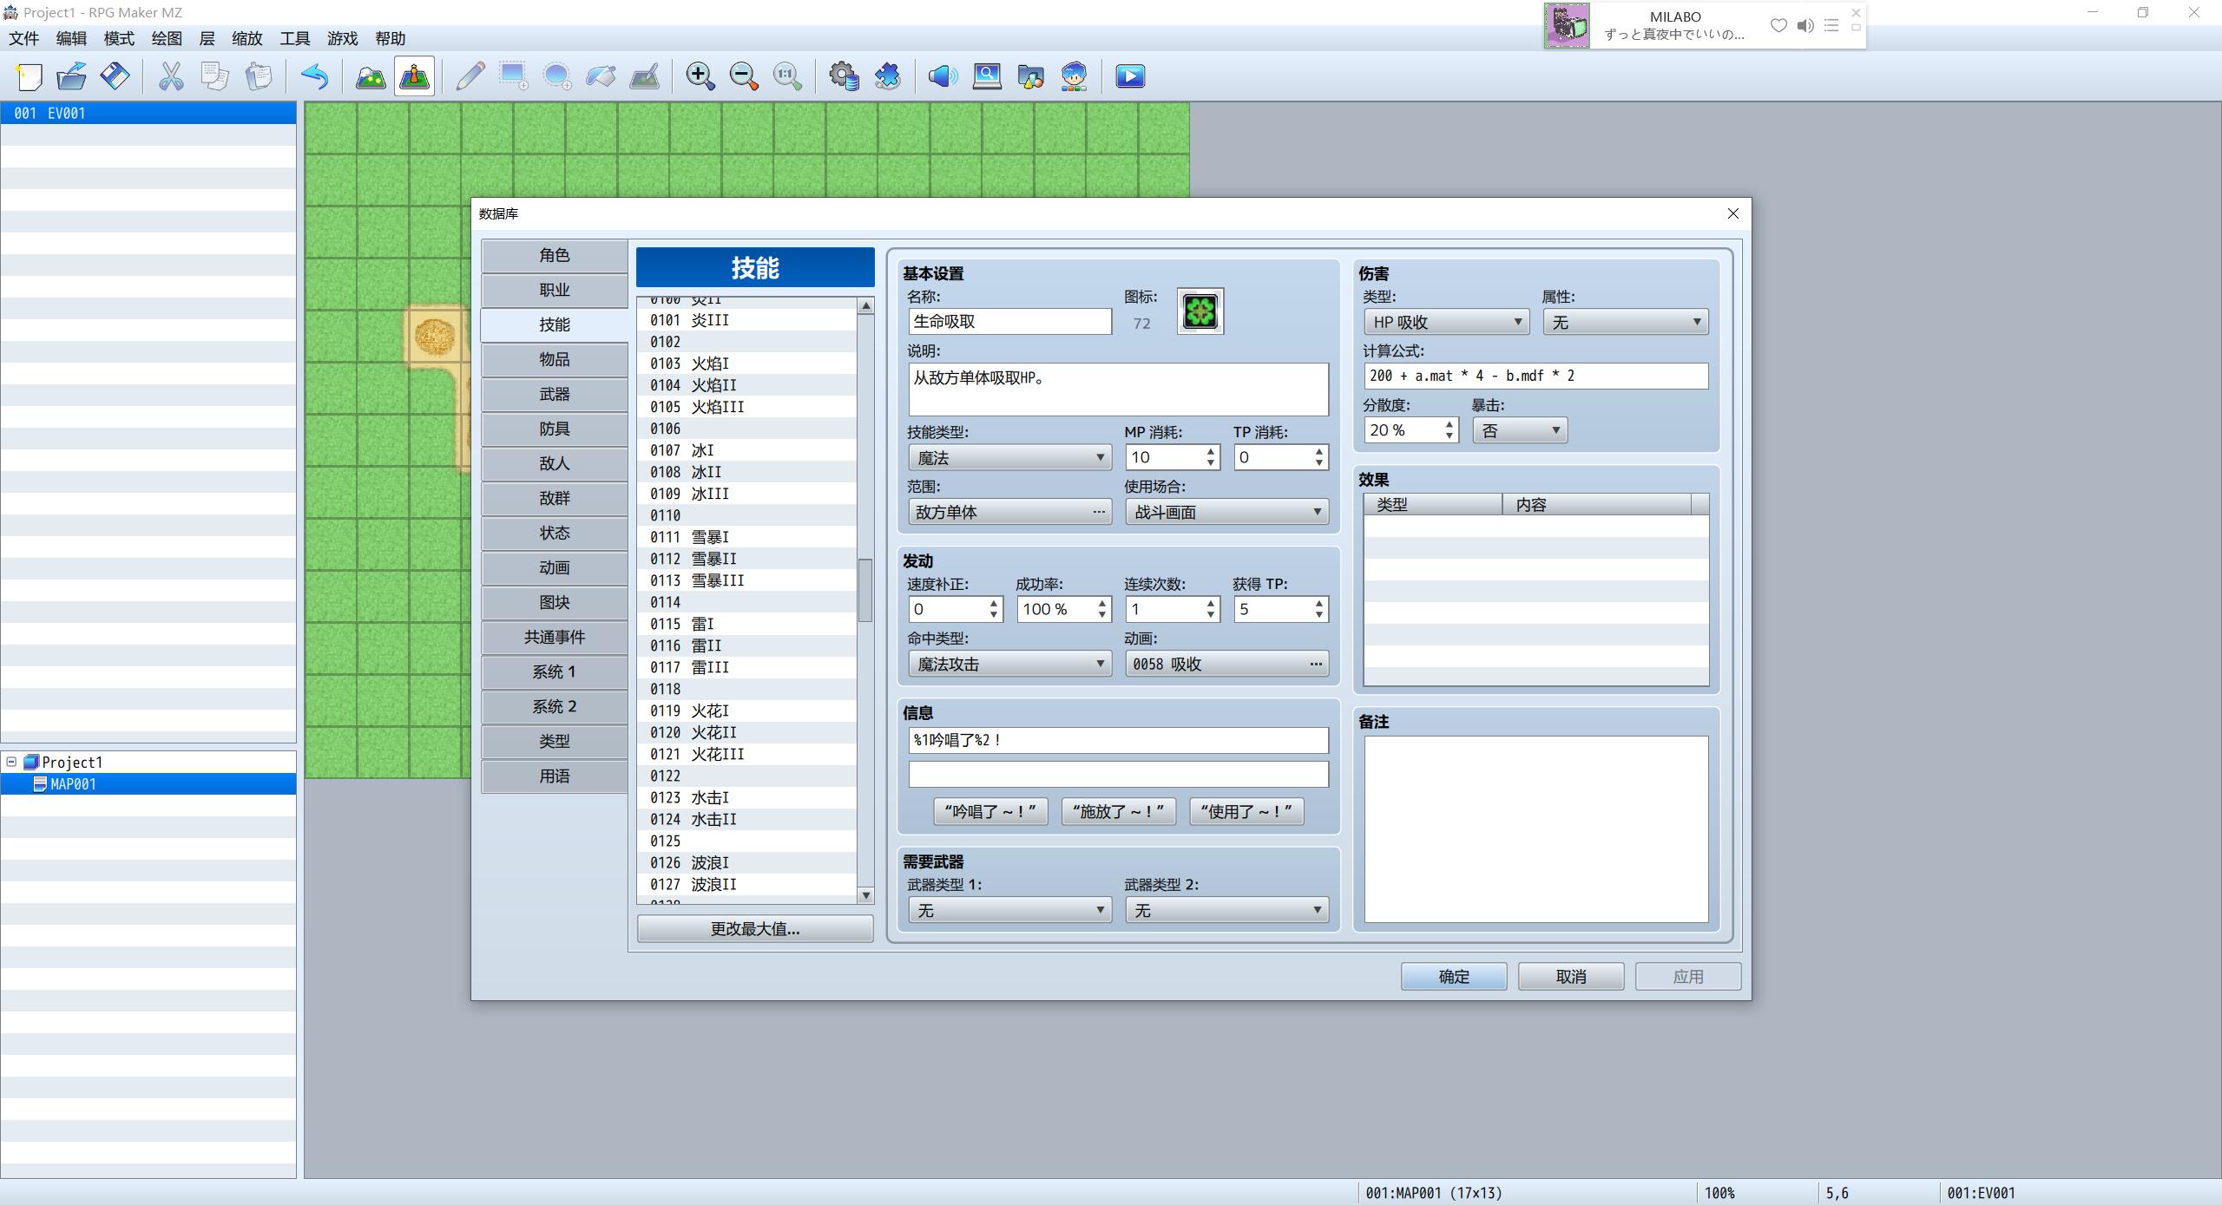Collapse the Project1 tree node
Screen dimensions: 2222x1205
(11, 763)
